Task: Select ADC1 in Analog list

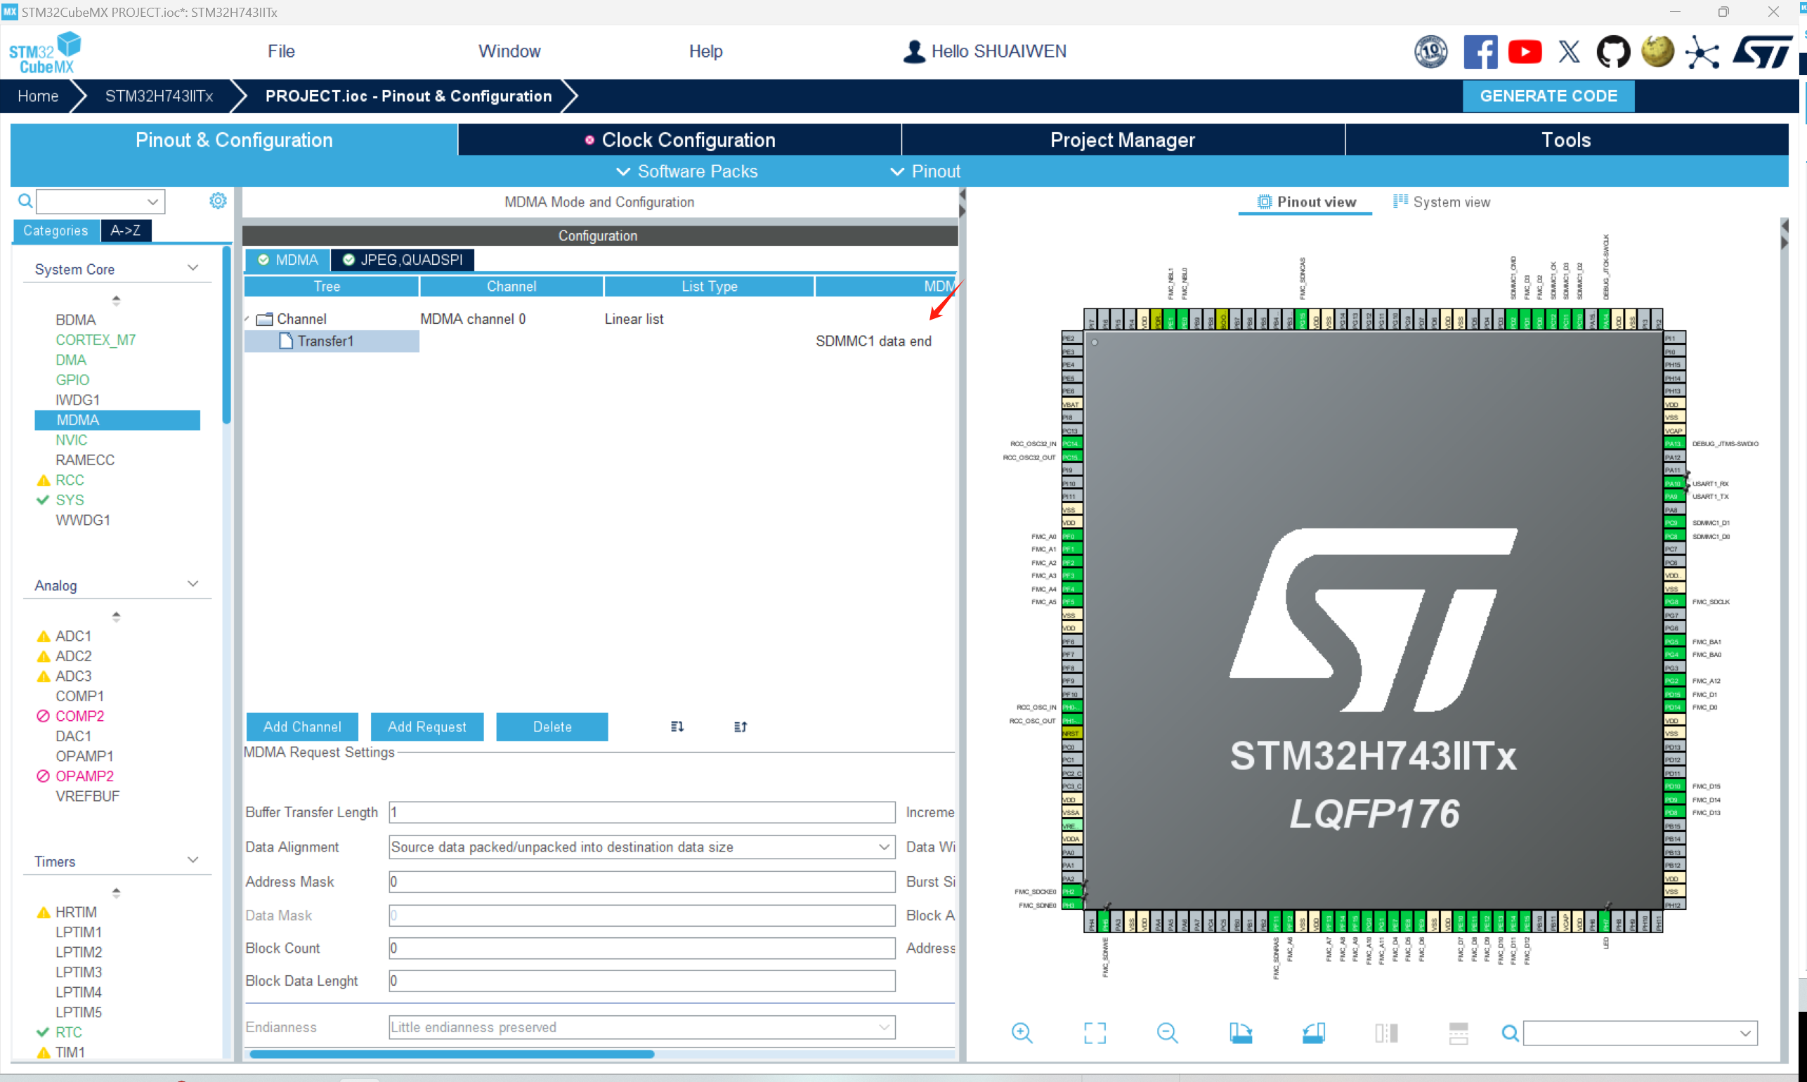Action: pos(73,636)
